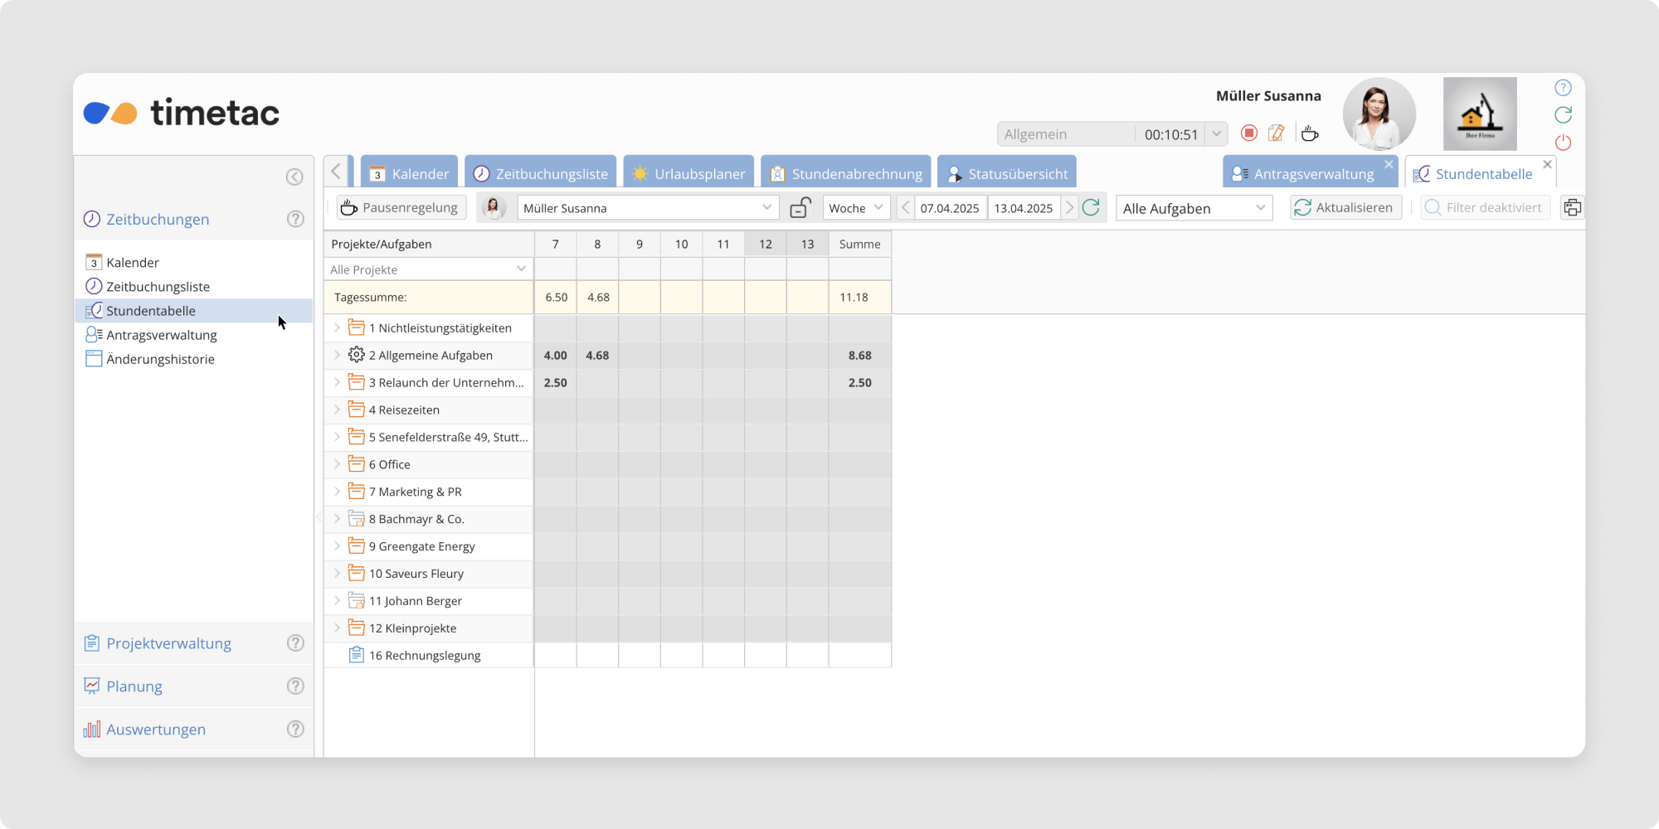
Task: Open help for Zeitbuchungen section
Action: point(295,220)
